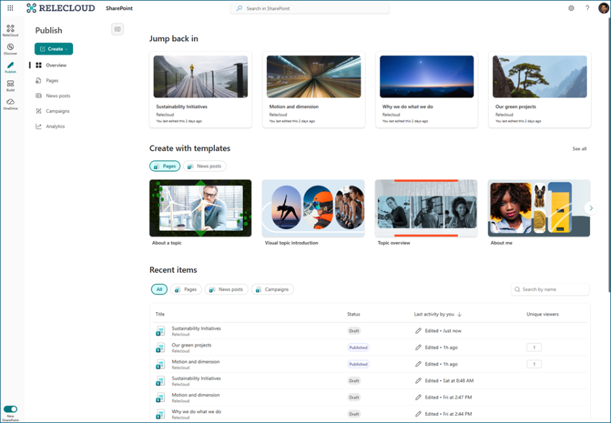Open Our green projects in recent items
The image size is (611, 423).
point(191,345)
